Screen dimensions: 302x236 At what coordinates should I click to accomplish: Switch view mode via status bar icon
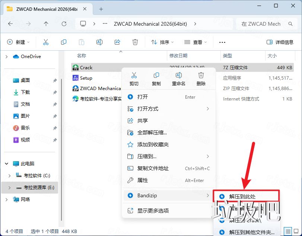pyautogui.click(x=288, y=231)
